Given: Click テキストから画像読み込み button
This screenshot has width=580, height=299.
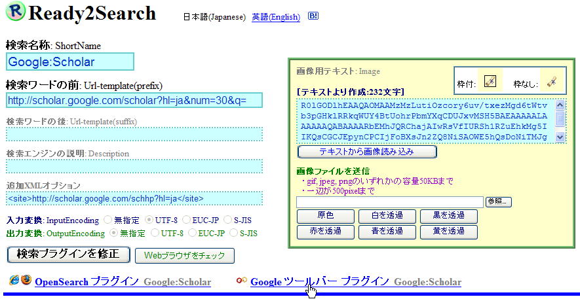Looking at the screenshot, I should [367, 152].
